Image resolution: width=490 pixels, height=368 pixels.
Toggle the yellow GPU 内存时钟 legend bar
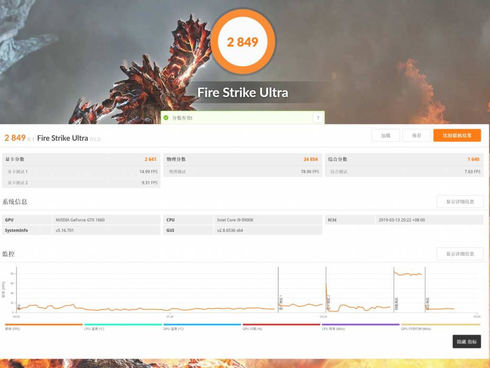(440, 324)
